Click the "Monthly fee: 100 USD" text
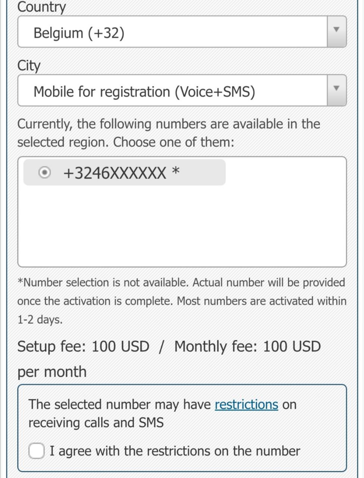This screenshot has width=364, height=478. point(247,347)
